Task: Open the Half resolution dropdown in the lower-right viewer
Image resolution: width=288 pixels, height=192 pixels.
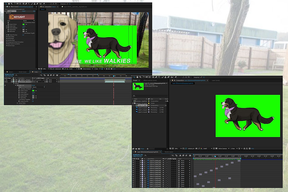Action: point(208,148)
